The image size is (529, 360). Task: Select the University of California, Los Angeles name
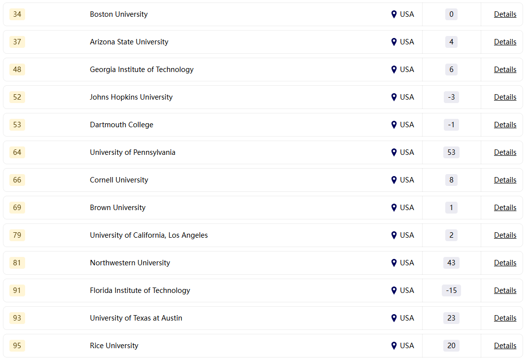click(x=149, y=235)
